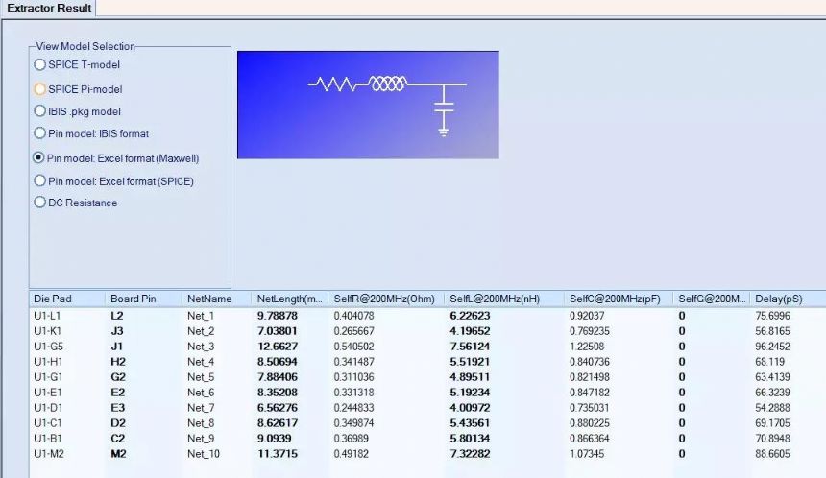This screenshot has height=478, width=826.
Task: Select the SPICE Pi-model option
Action: 39,89
